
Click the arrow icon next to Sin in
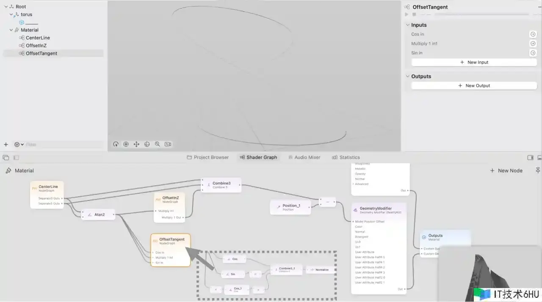point(533,53)
